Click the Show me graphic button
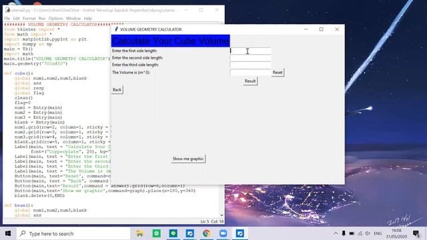 coord(188,159)
